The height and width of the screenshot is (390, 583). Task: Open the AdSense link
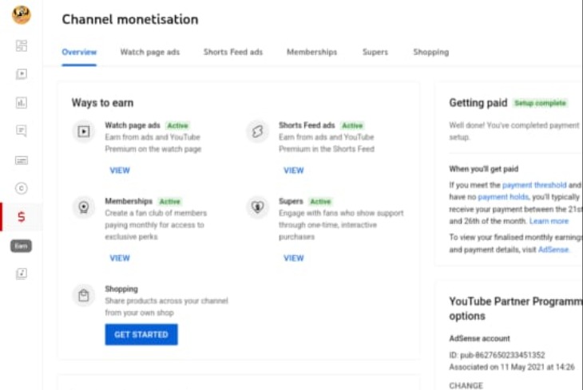553,250
